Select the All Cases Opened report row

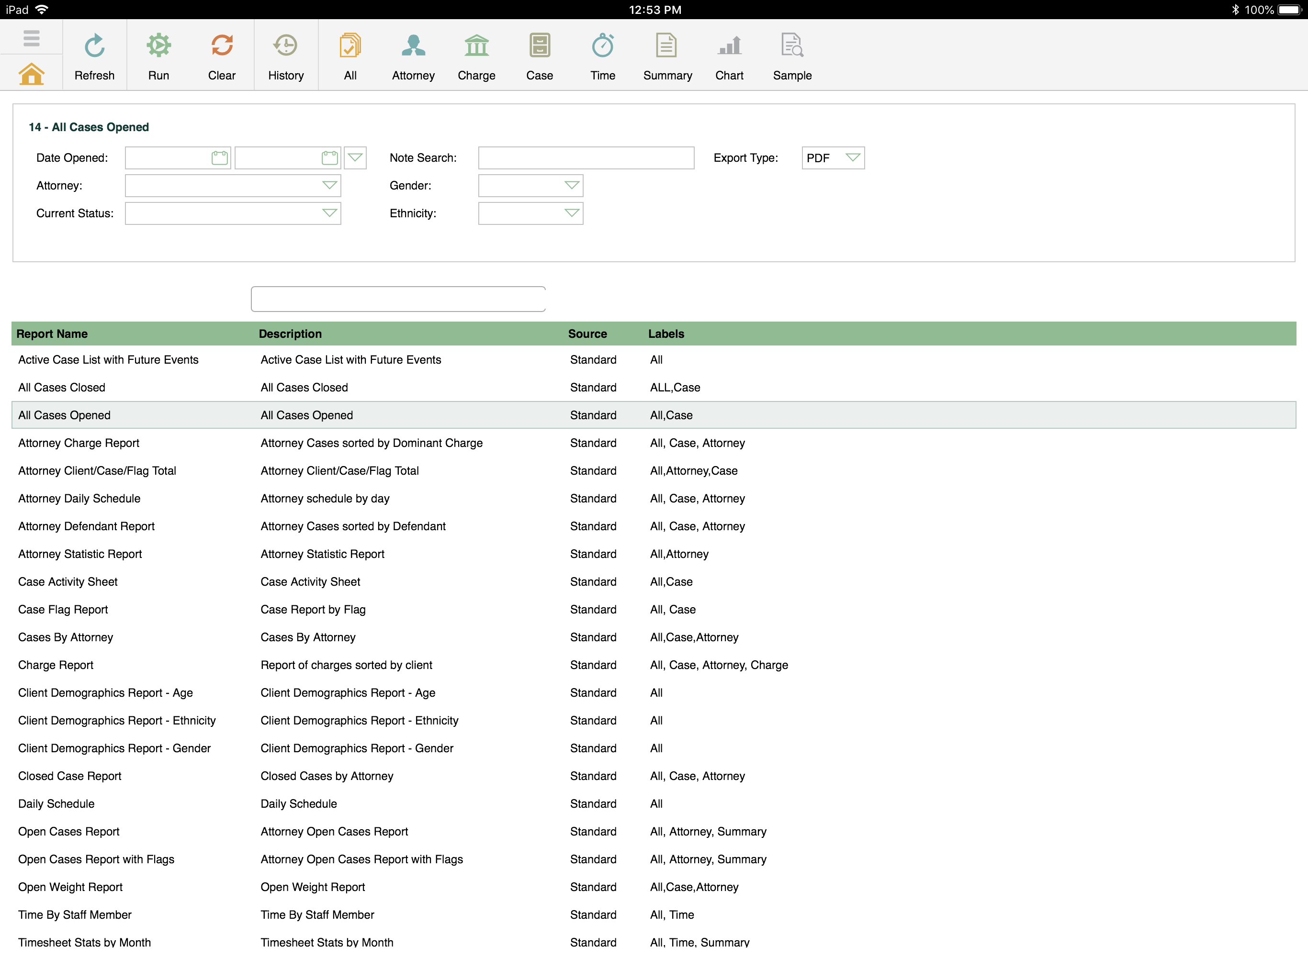click(x=654, y=415)
